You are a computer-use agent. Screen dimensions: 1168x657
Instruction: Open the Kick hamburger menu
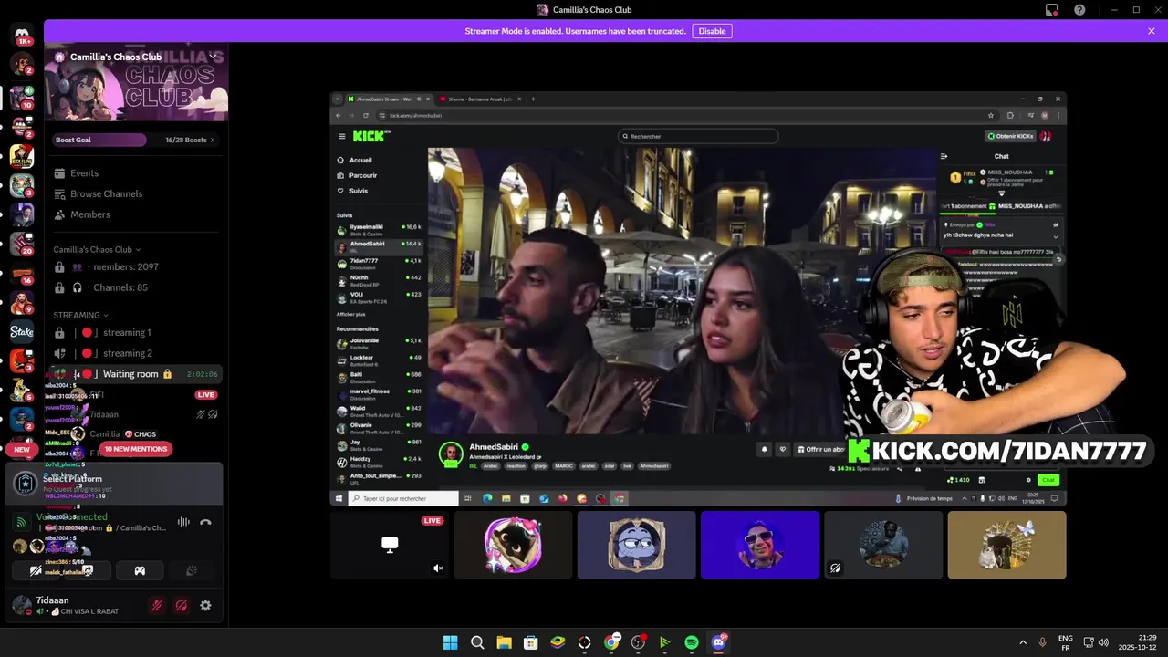(x=342, y=136)
